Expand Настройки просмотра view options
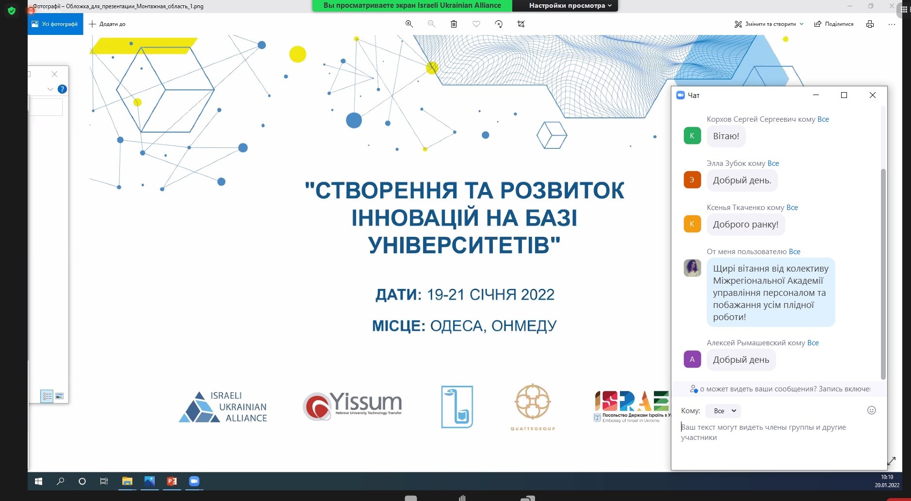The width and height of the screenshot is (911, 501). (x=570, y=5)
